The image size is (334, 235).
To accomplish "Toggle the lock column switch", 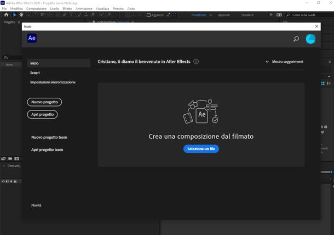I will (15, 181).
